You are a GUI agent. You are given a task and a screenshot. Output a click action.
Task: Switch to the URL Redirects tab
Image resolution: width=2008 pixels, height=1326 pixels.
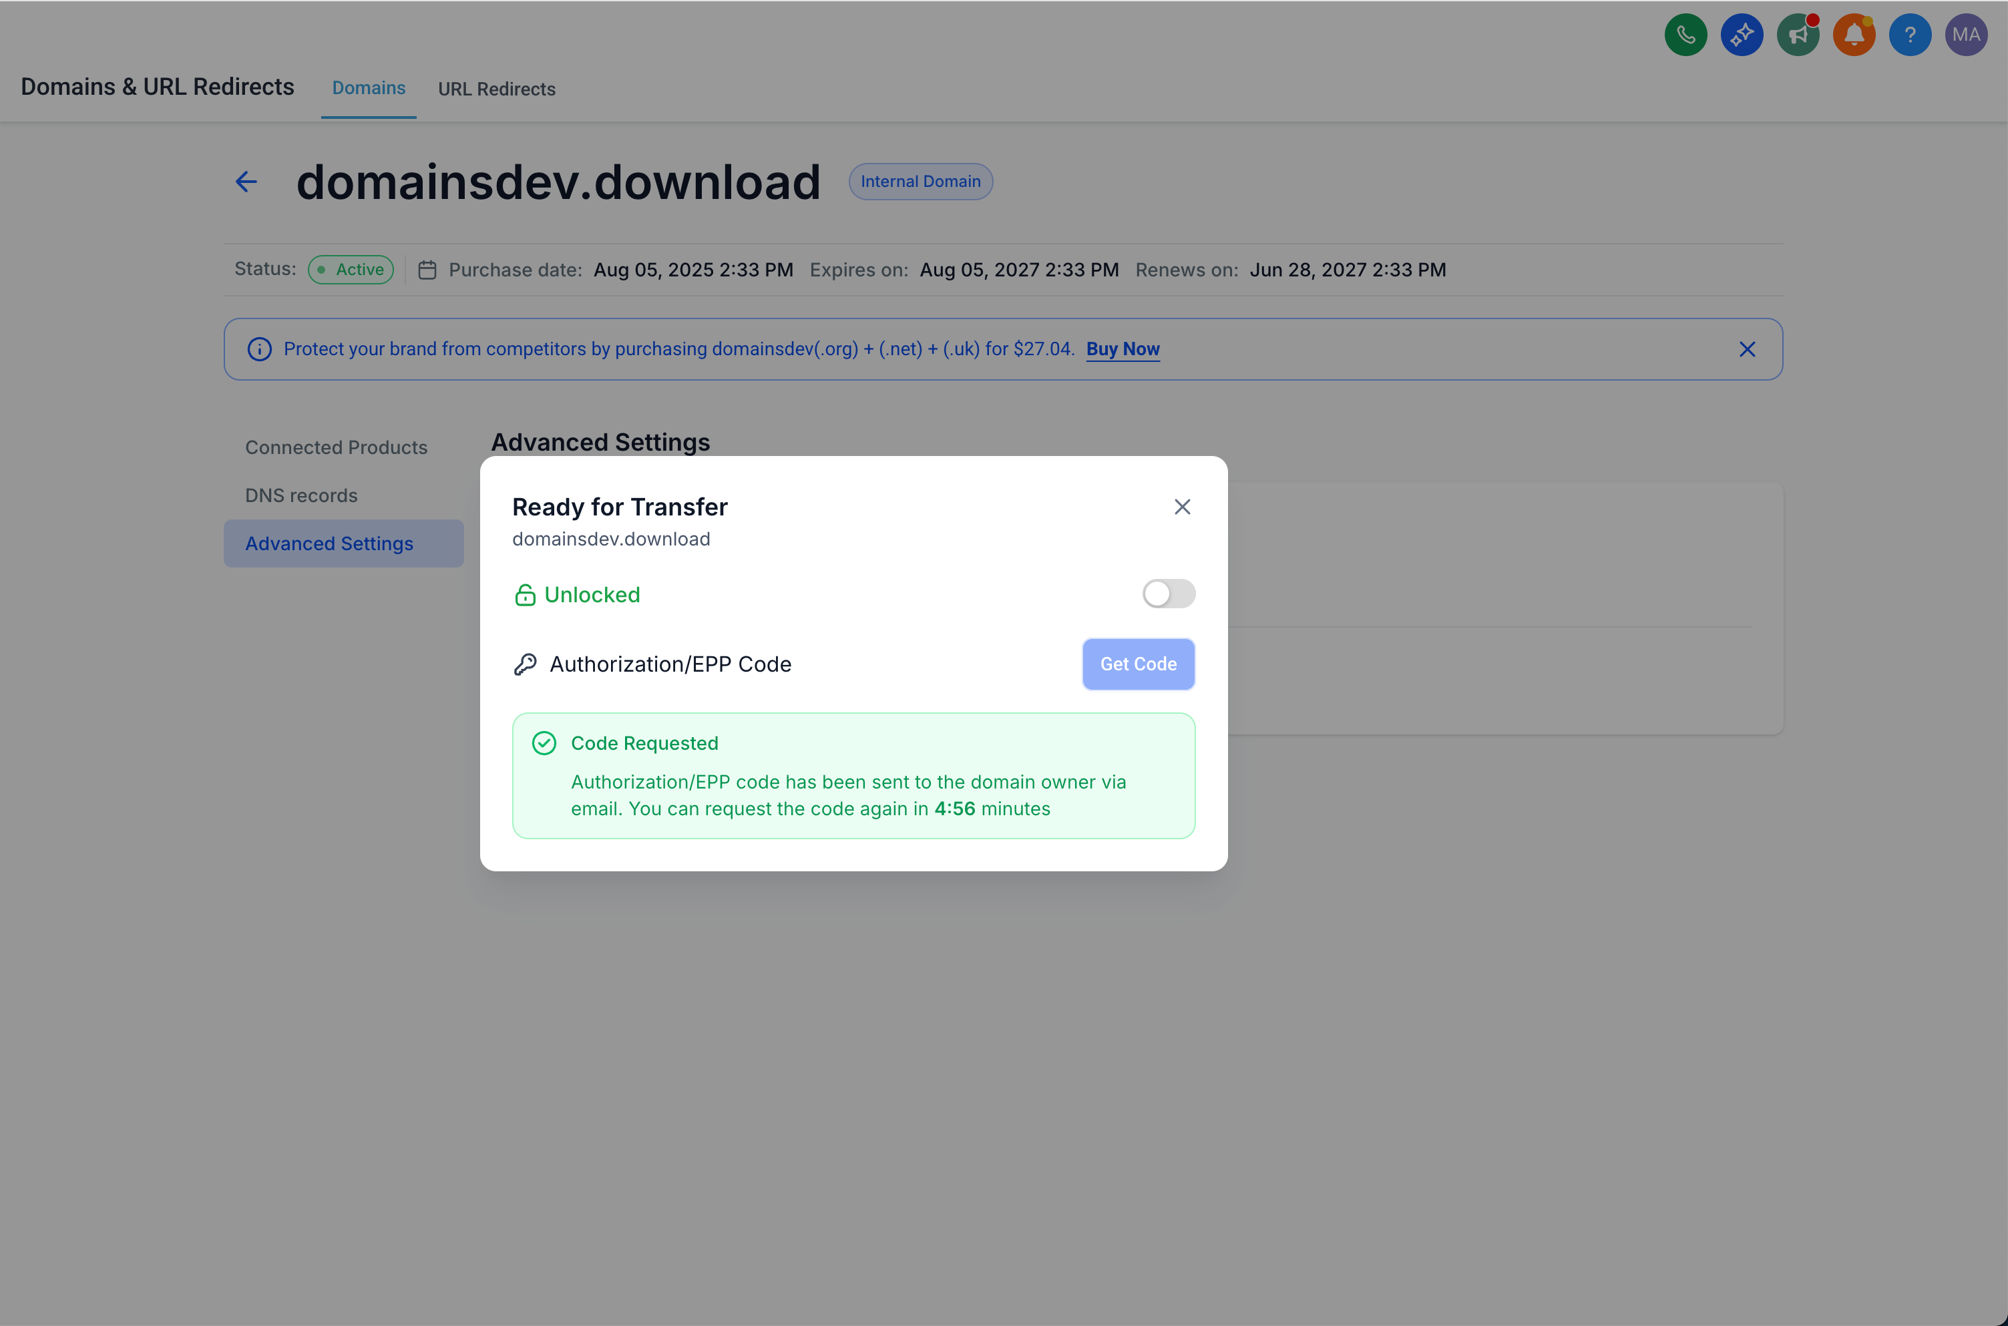(x=497, y=89)
